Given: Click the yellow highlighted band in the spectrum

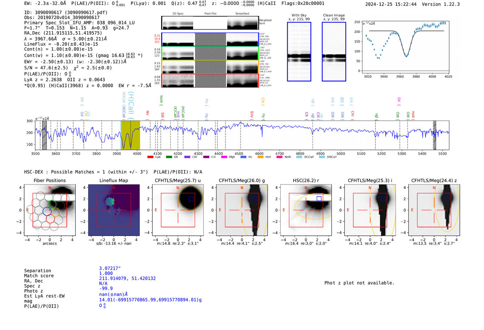Looking at the screenshot, I should (x=130, y=135).
